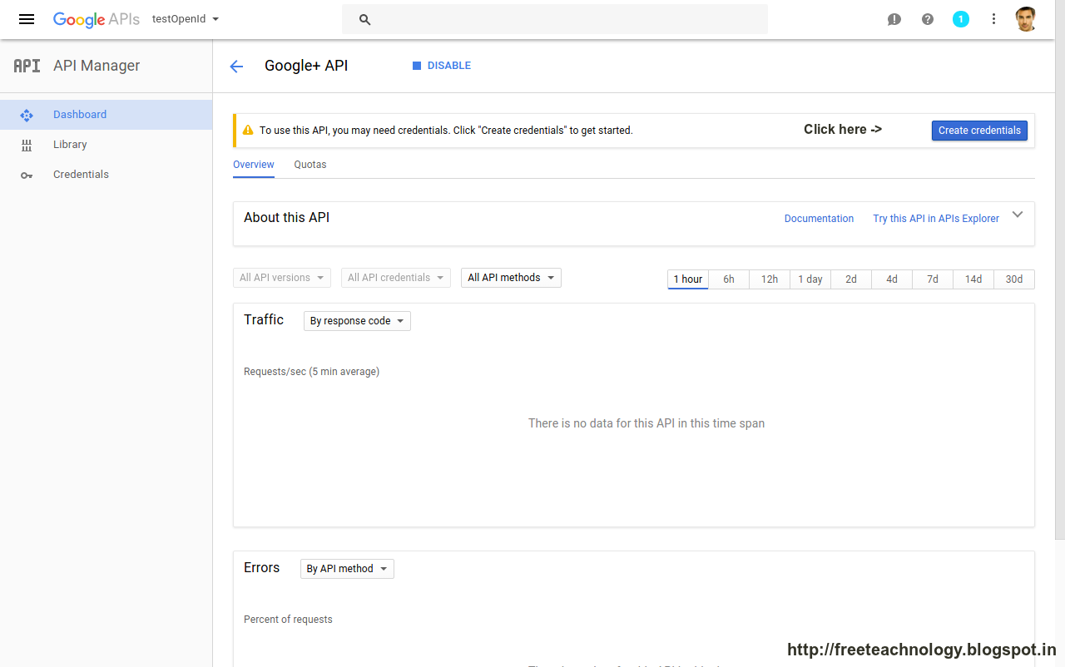Select Dashboard in the sidebar
Image resolution: width=1065 pixels, height=667 pixels.
[106, 115]
